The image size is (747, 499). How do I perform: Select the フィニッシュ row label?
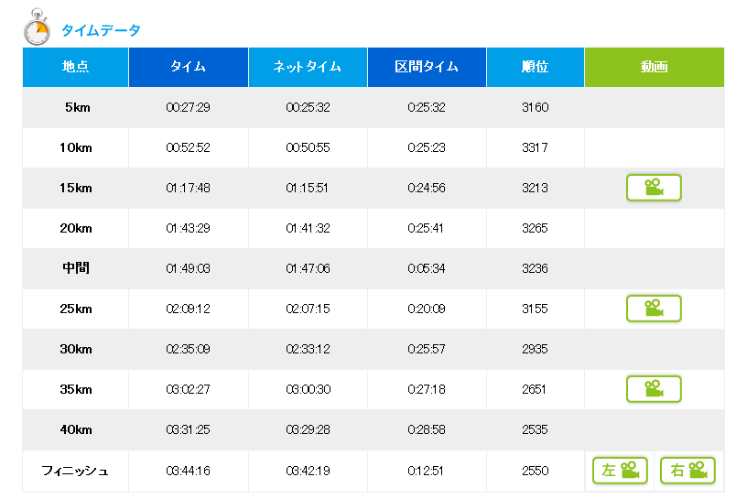pyautogui.click(x=75, y=471)
